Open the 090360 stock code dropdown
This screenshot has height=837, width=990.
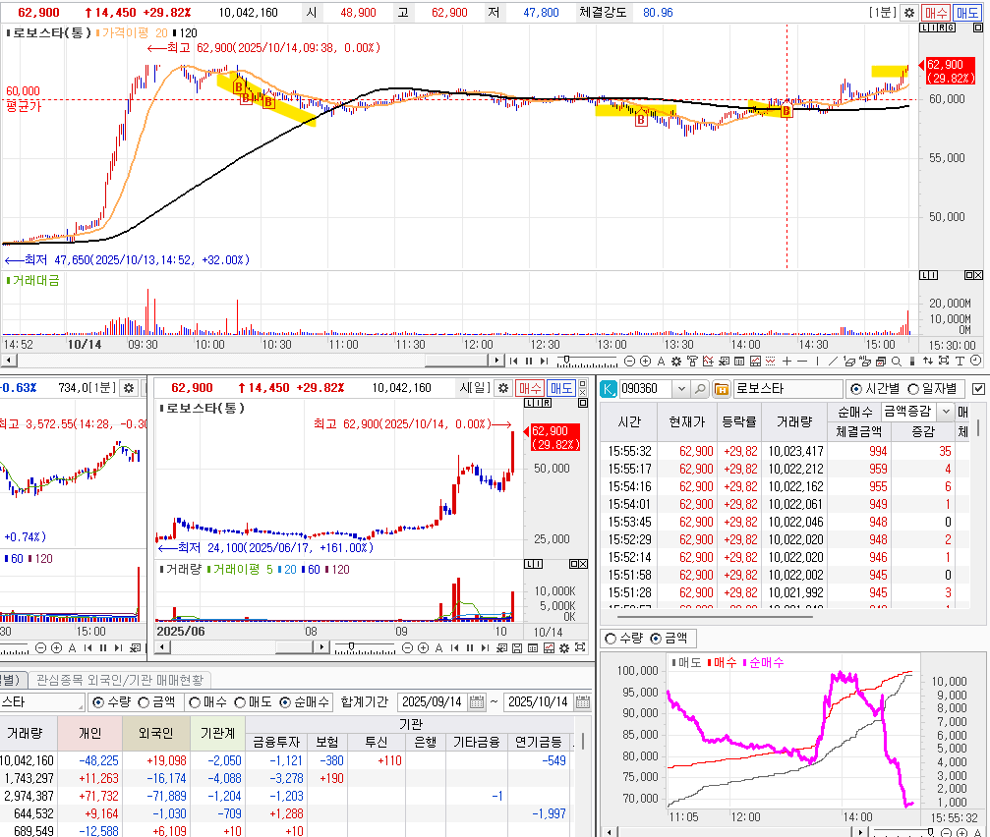point(680,389)
